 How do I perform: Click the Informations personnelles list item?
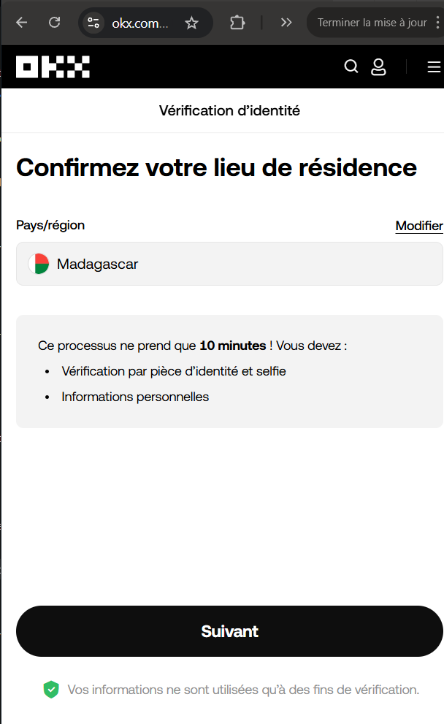(x=135, y=397)
